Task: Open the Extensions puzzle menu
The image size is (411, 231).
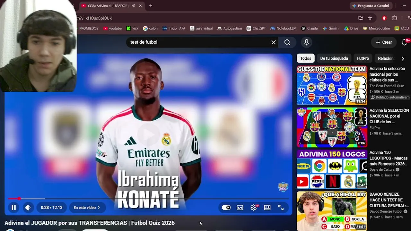Action: click(395, 18)
